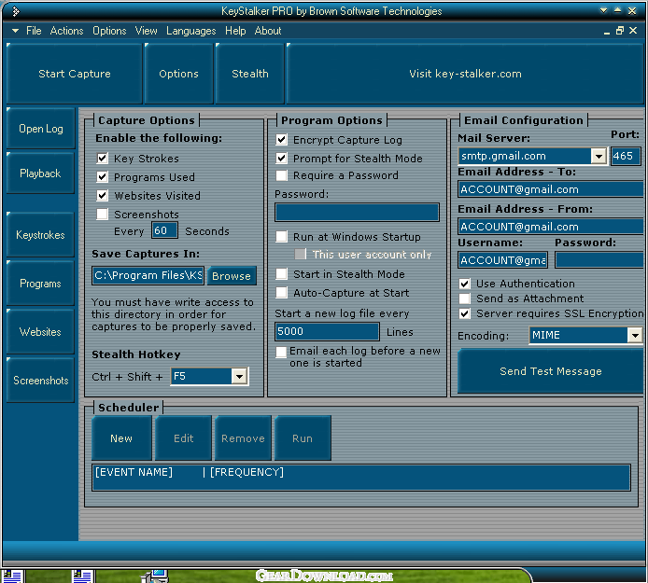Uncheck the Programs Used checkbox
Image resolution: width=648 pixels, height=583 pixels.
pyautogui.click(x=102, y=176)
